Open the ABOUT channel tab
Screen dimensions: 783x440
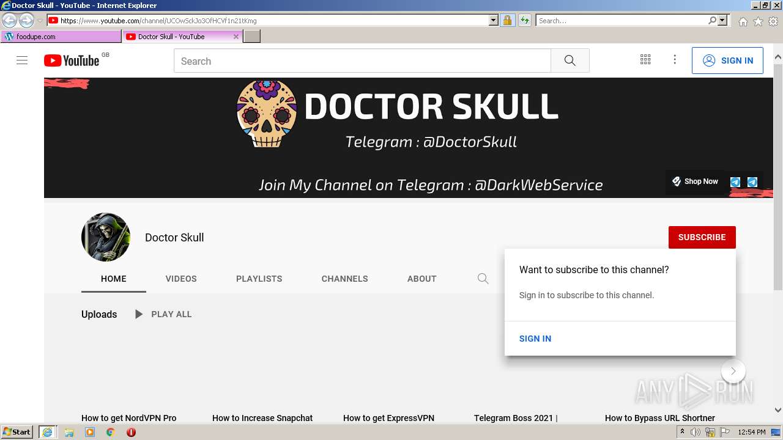tap(422, 279)
